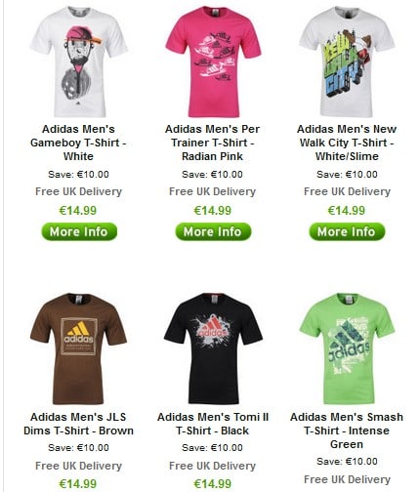Open the white Gameboy T-Shirt product image
The height and width of the screenshot is (492, 420).
78,61
